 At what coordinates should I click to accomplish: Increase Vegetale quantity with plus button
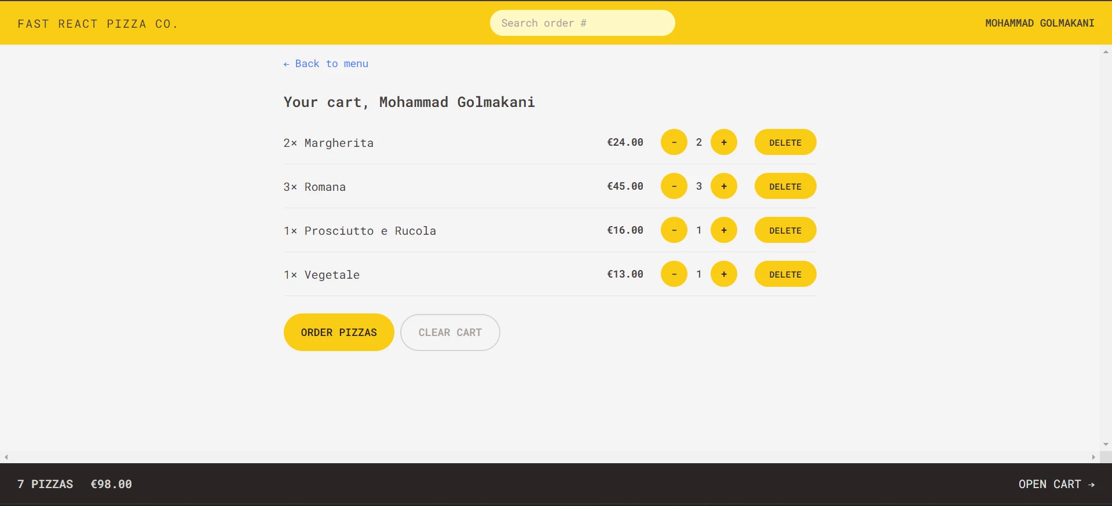coord(723,274)
